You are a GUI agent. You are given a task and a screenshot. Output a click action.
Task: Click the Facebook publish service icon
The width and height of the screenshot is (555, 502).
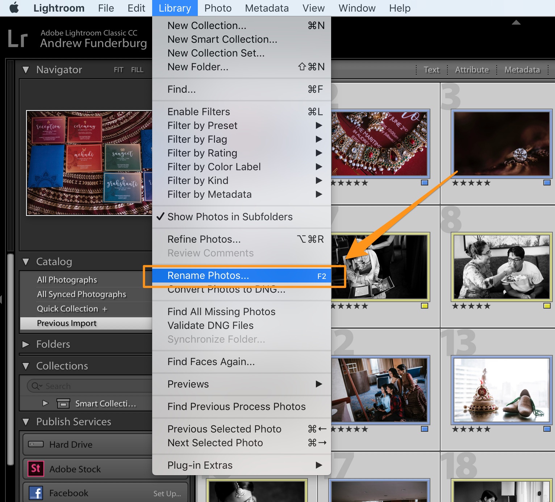pyautogui.click(x=36, y=493)
